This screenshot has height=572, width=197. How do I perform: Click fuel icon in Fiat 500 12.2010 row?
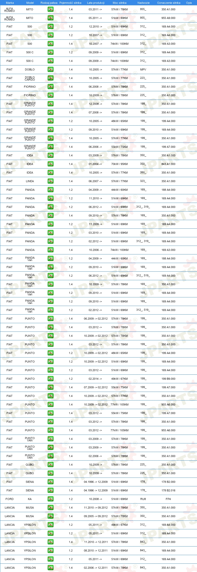click(50, 27)
